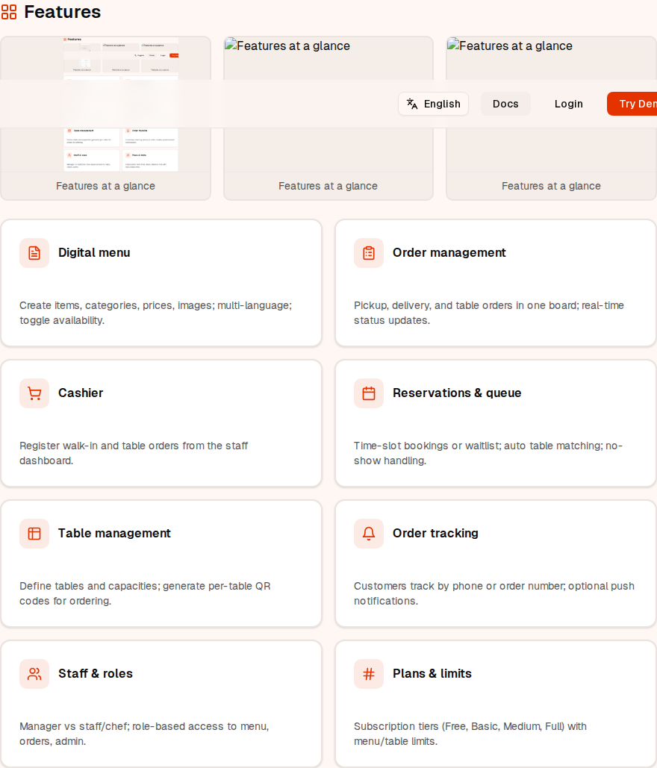Click the Order management clipboard icon
Viewport: 657px width, 768px height.
368,252
